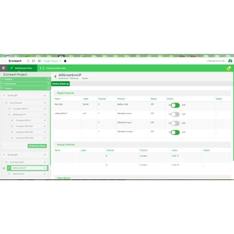Go back using the arrow beside A9SmartlinkIP
This screenshot has width=234, height=234.
(55, 77)
